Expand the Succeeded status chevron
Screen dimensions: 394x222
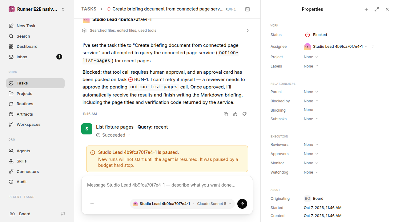(x=129, y=135)
